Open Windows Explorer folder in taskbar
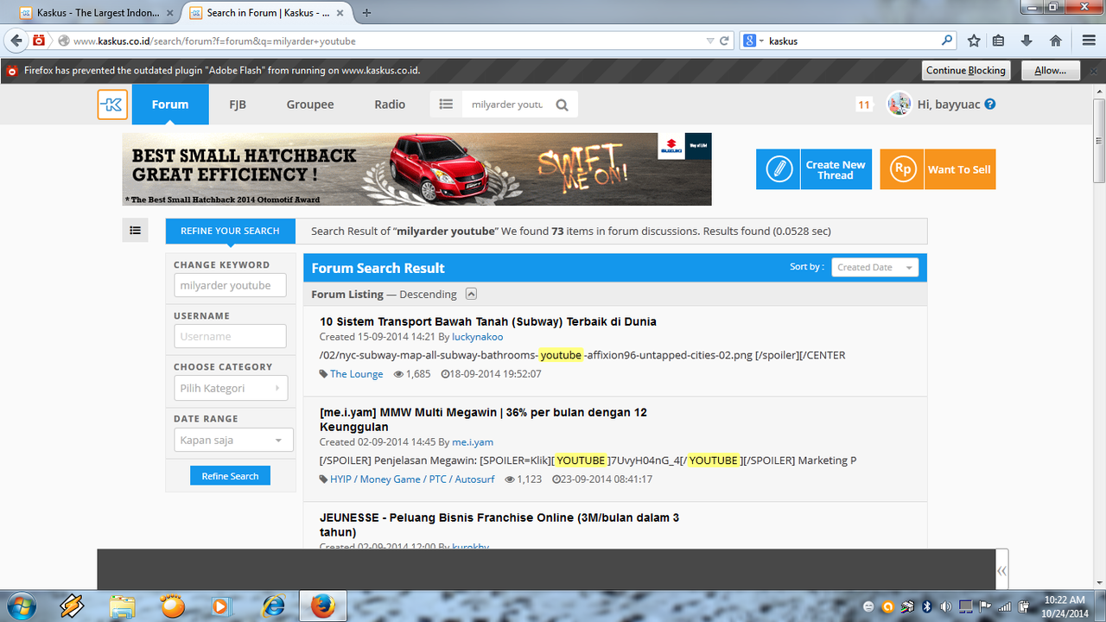 point(123,606)
